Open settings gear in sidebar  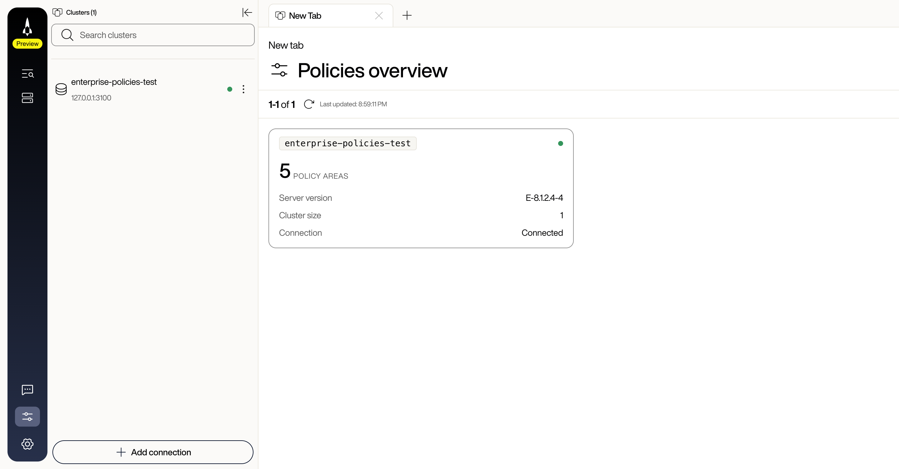tap(27, 444)
